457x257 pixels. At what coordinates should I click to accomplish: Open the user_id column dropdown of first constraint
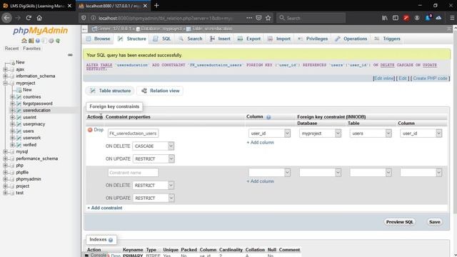click(x=269, y=133)
